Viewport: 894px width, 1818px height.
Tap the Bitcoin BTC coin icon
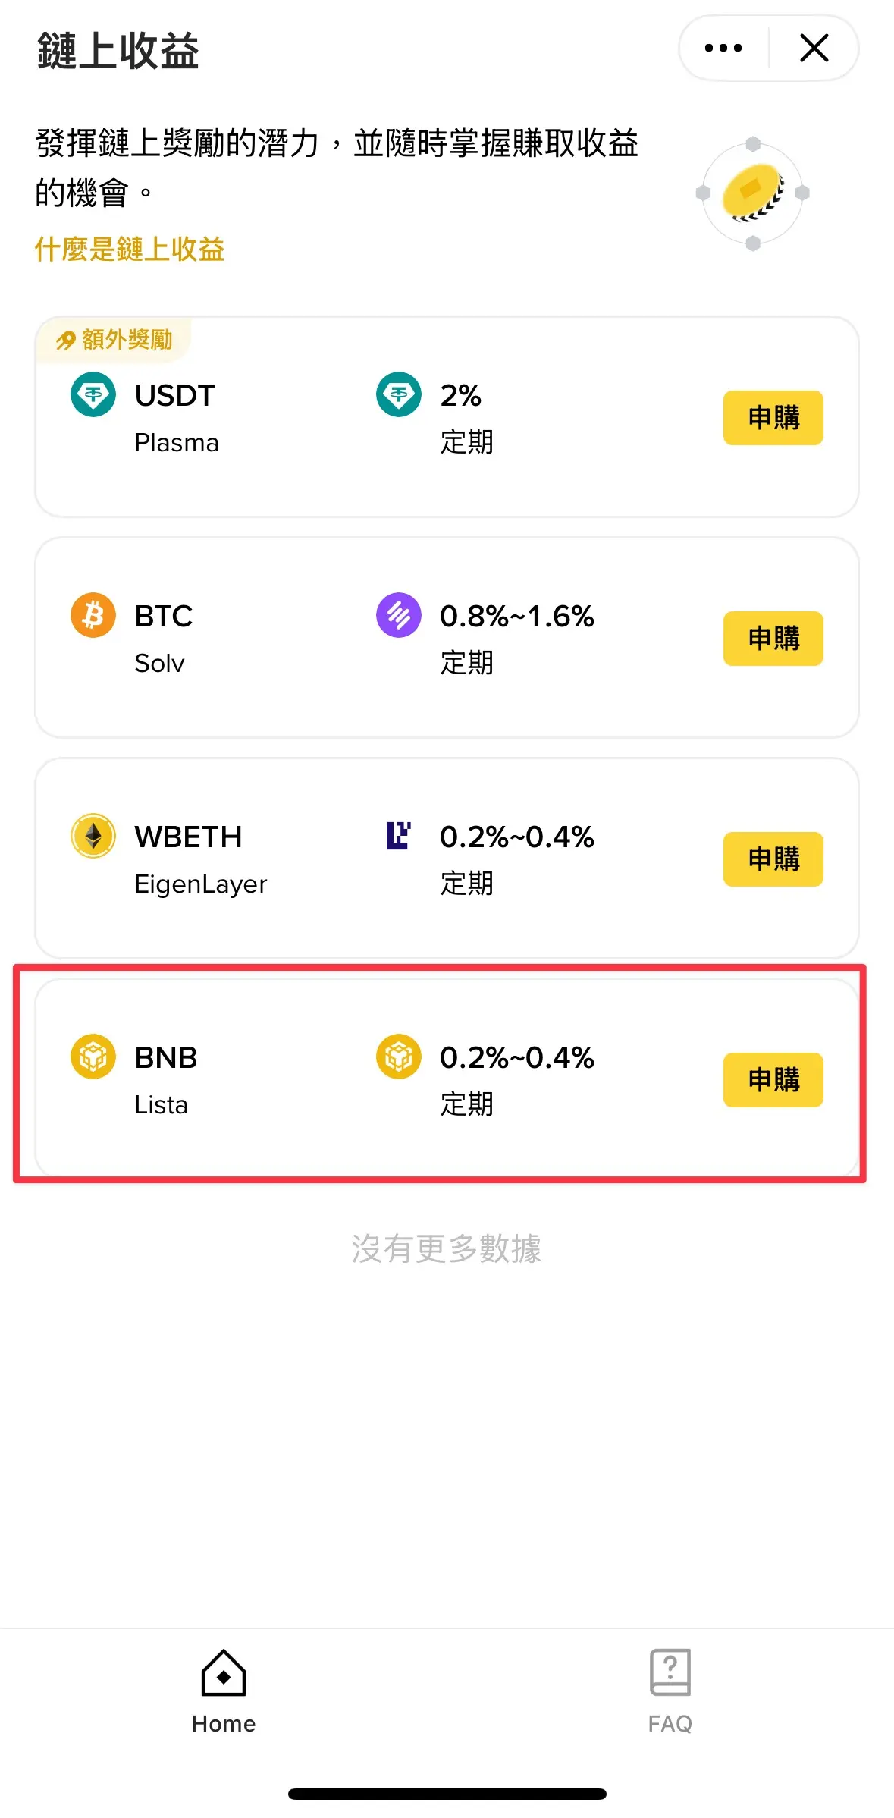click(93, 615)
